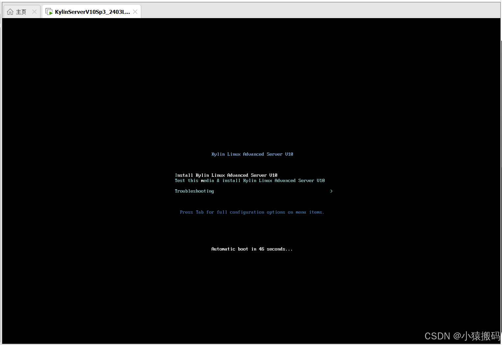Expand Troubleshooting submenu arrow
Viewport: 502px width, 345px height.
[331, 191]
